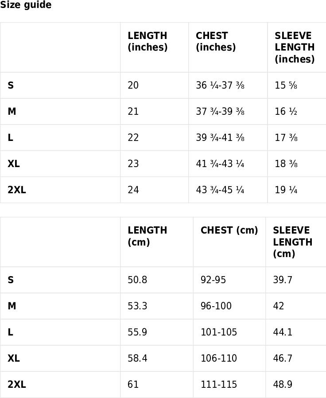Click the LENGTH (cm) column header

(x=147, y=236)
